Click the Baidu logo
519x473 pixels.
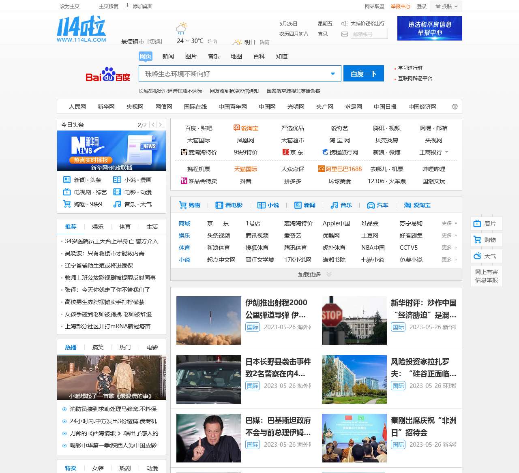coord(108,74)
